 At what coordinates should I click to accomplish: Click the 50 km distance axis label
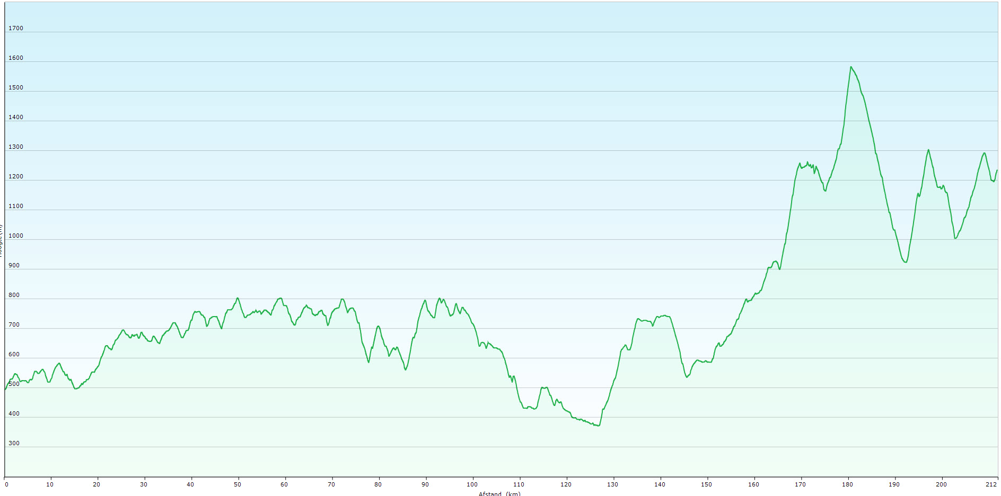[238, 484]
